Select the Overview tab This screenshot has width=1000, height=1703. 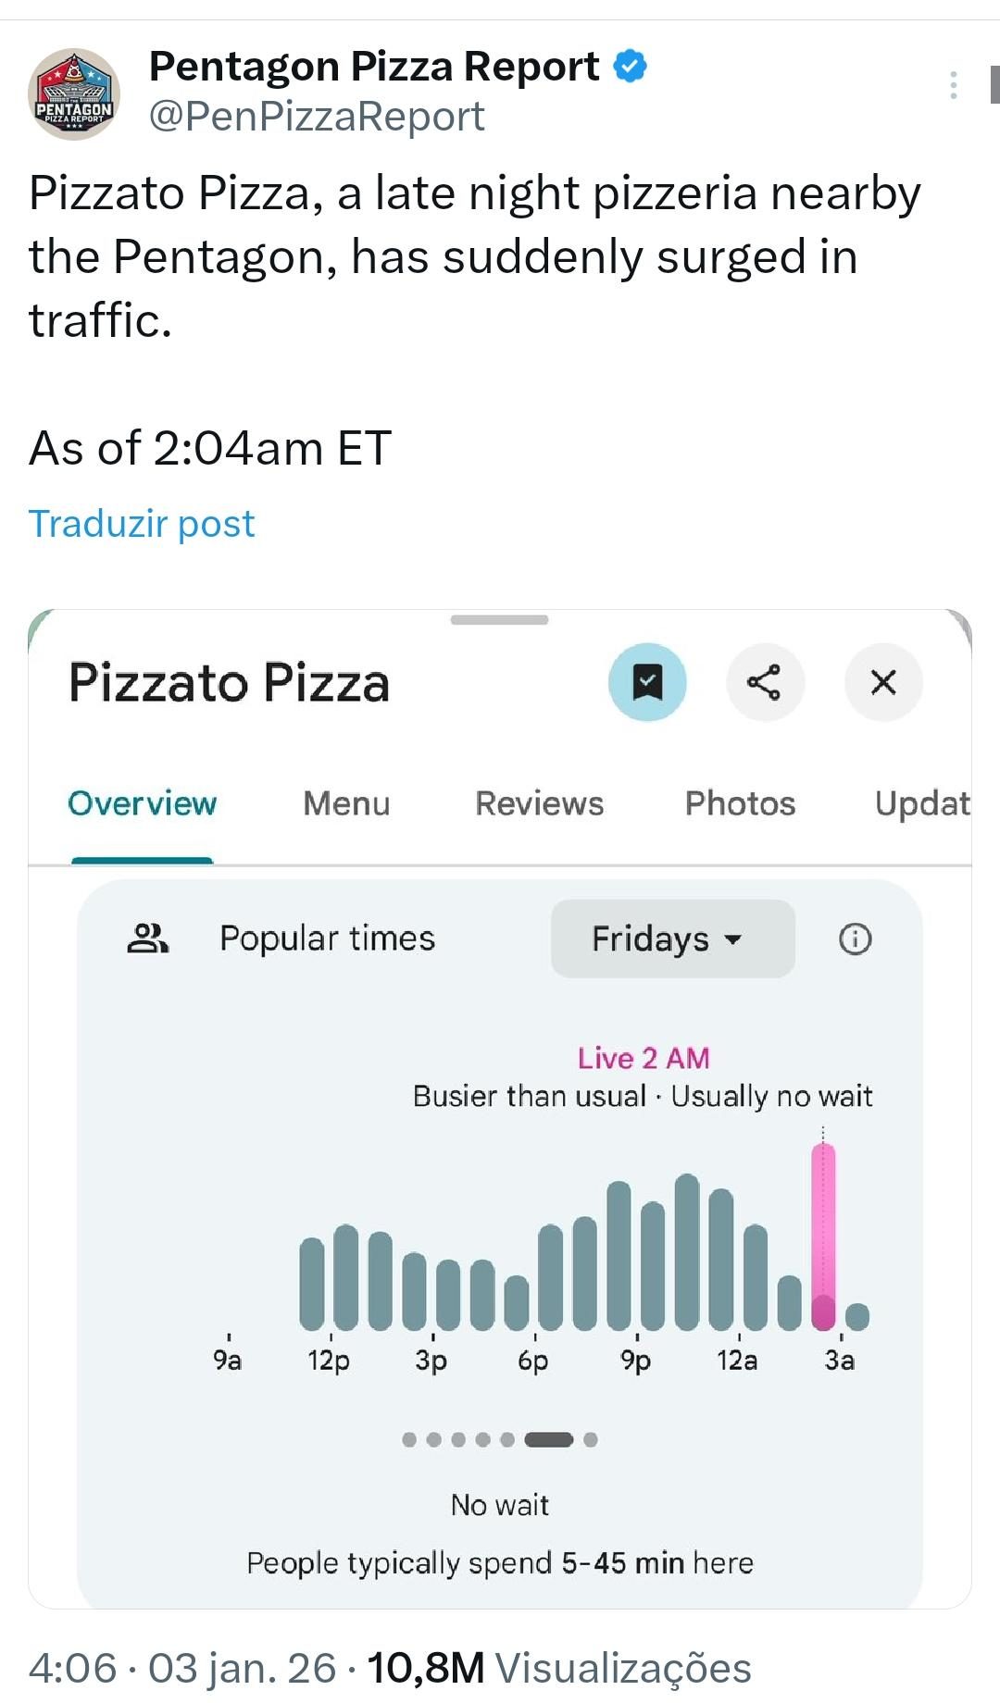point(143,803)
